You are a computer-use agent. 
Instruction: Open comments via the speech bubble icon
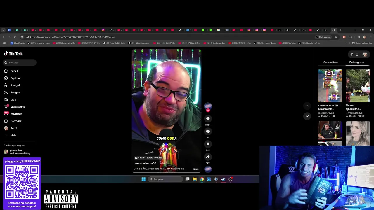[208, 132]
